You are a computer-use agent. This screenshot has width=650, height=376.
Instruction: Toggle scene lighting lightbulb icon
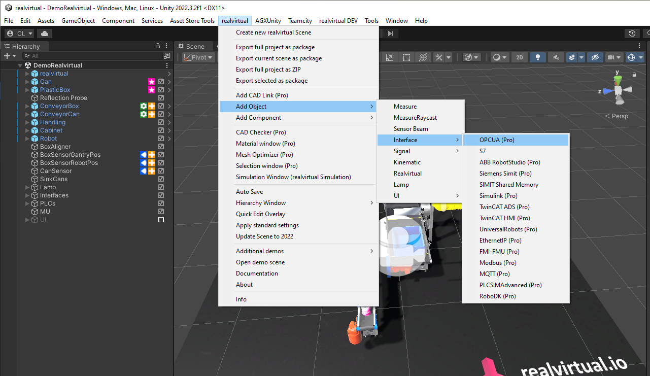tap(538, 57)
